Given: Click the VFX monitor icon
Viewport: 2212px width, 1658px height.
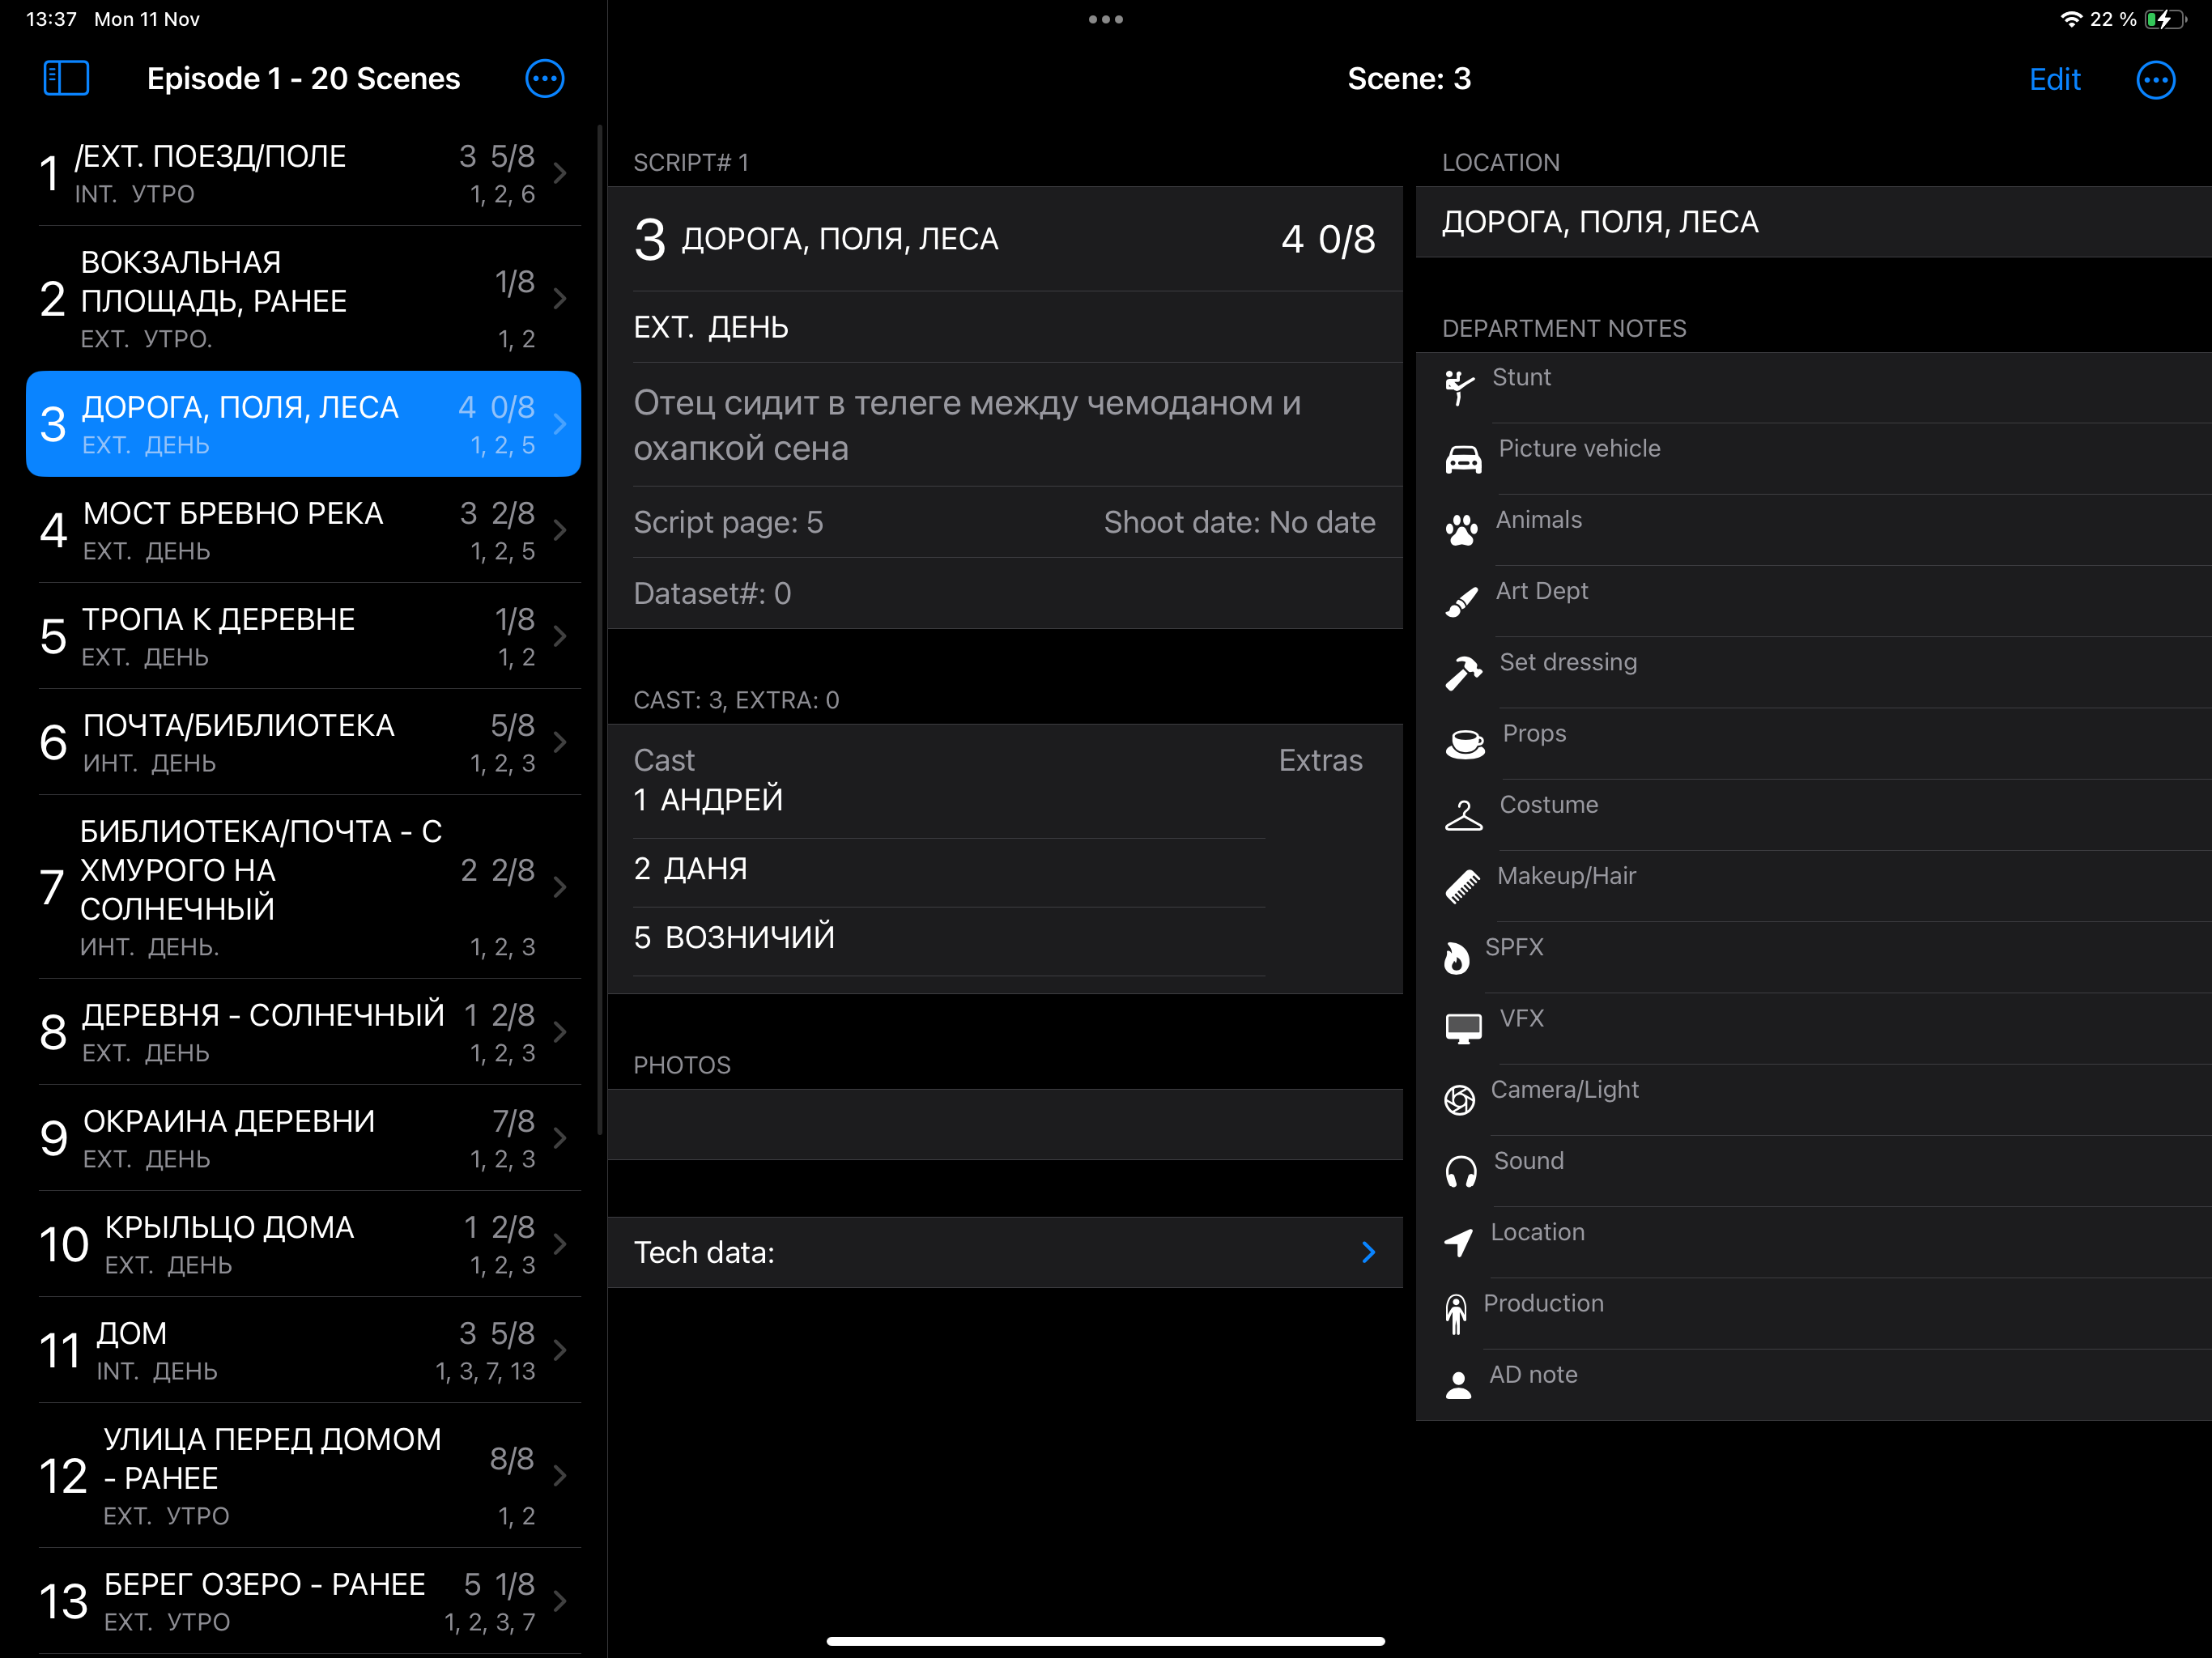Looking at the screenshot, I should (1463, 1028).
